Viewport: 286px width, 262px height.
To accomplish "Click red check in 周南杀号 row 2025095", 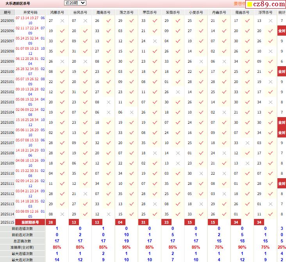I will pyautogui.click(x=109, y=21).
